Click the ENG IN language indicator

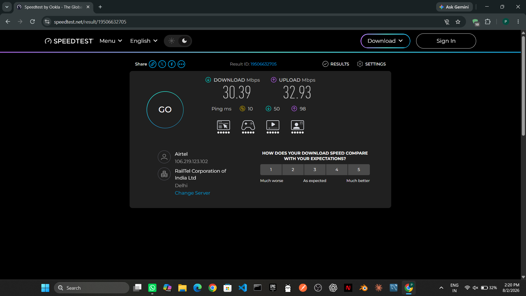(x=454, y=288)
